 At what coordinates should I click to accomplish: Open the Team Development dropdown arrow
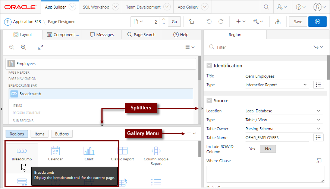[167, 7]
